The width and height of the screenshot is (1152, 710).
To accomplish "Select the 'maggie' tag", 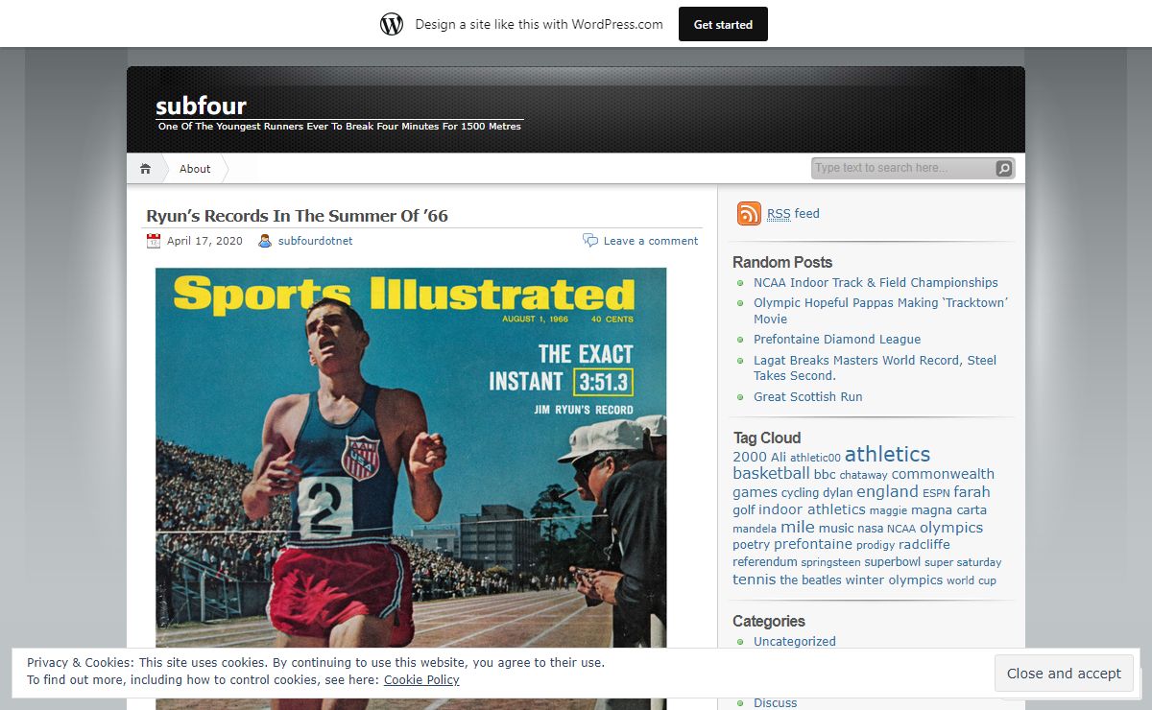I will 888,510.
